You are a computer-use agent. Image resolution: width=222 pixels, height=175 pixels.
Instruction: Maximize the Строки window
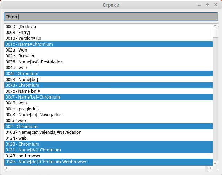point(207,5)
